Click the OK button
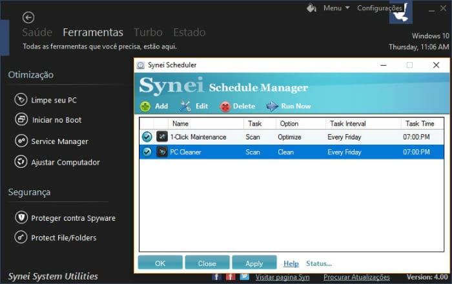The image size is (452, 284). 160,263
